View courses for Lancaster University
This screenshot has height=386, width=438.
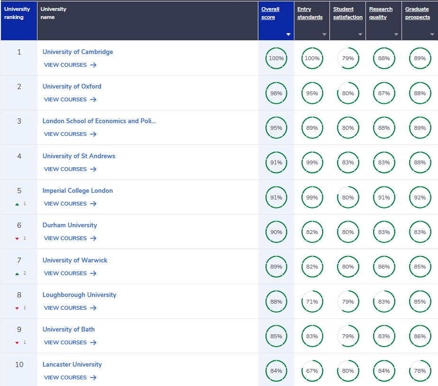pos(70,377)
